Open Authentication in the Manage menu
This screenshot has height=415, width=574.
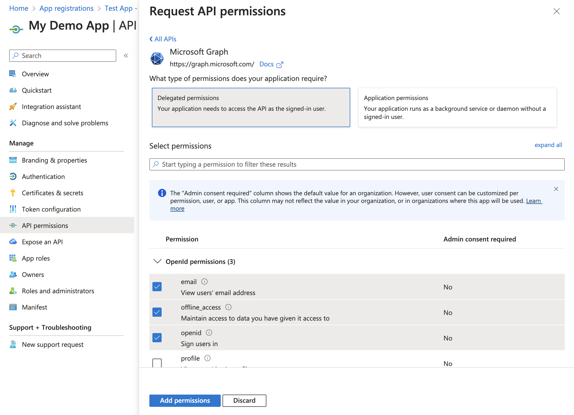pyautogui.click(x=43, y=177)
